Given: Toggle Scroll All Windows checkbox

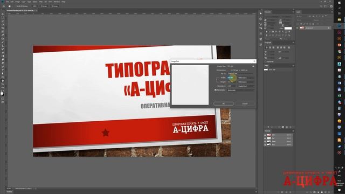Looking at the screenshot, I should 16,6.
